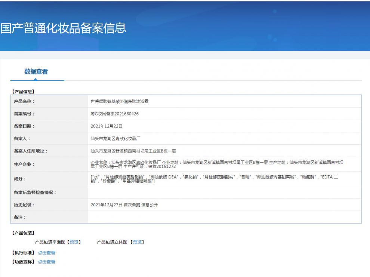Select the 生产企业 details text
370x277 pixels.
pyautogui.click(x=217, y=164)
